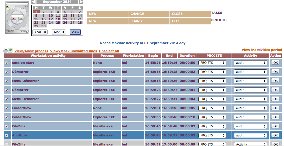
Task: Open audit dropdown for FileZilla row at 16:59:46
Action: coord(251,126)
